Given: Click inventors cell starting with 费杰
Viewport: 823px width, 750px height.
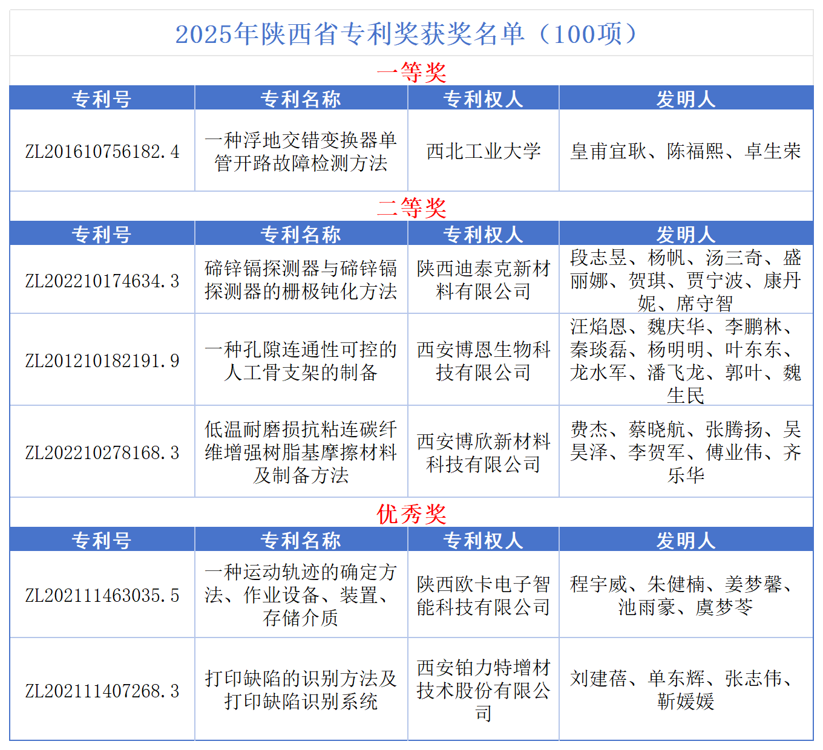Looking at the screenshot, I should 686,452.
